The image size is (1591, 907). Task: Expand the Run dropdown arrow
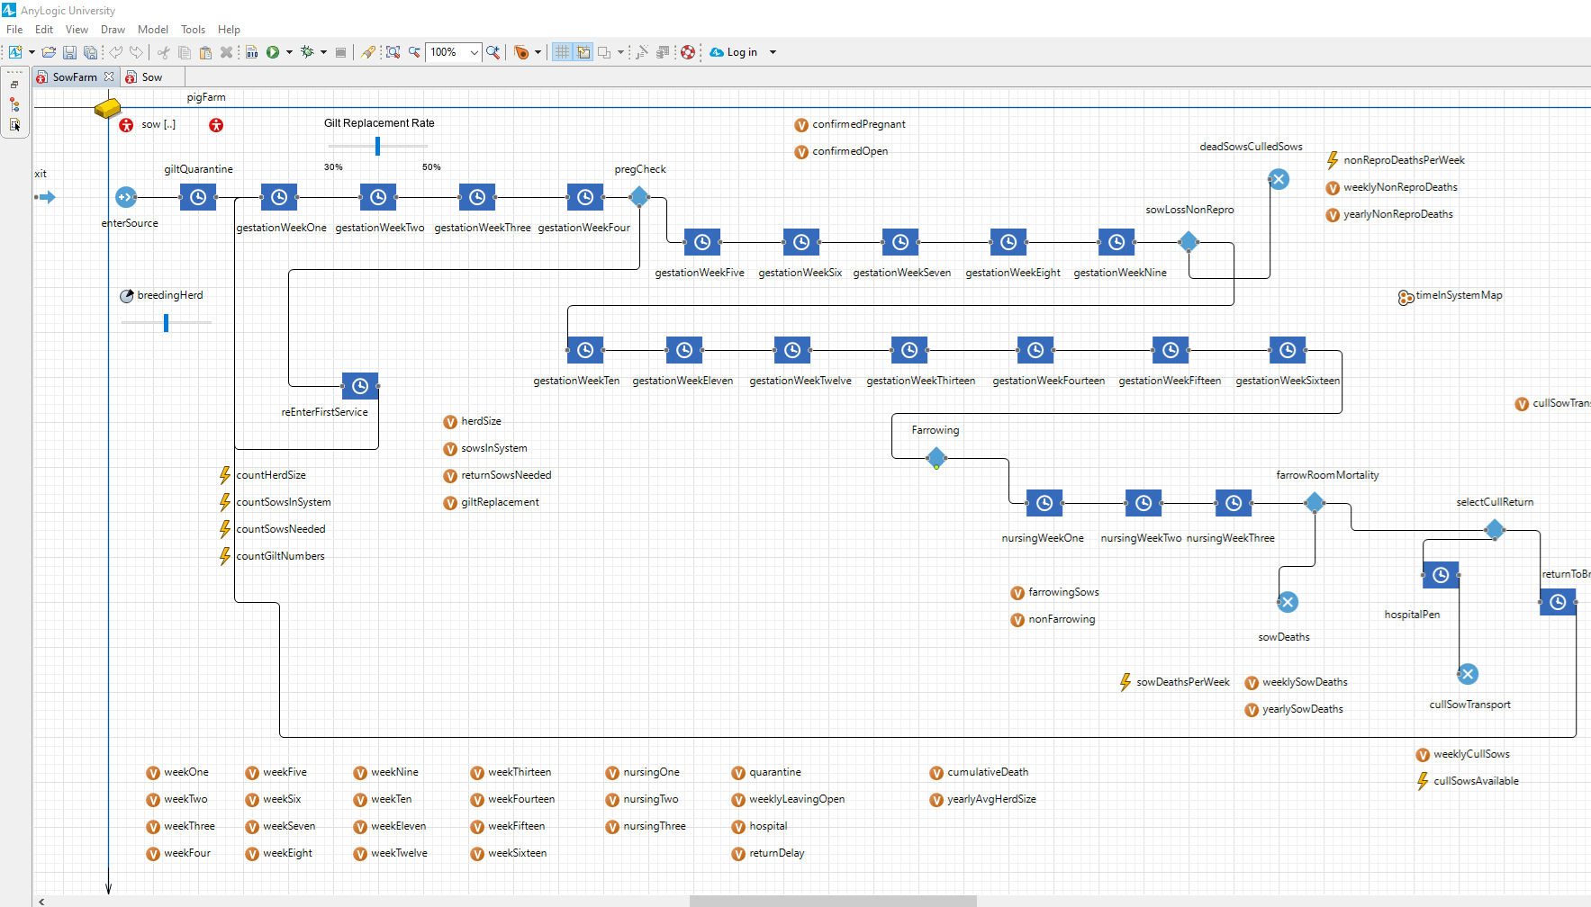point(289,52)
